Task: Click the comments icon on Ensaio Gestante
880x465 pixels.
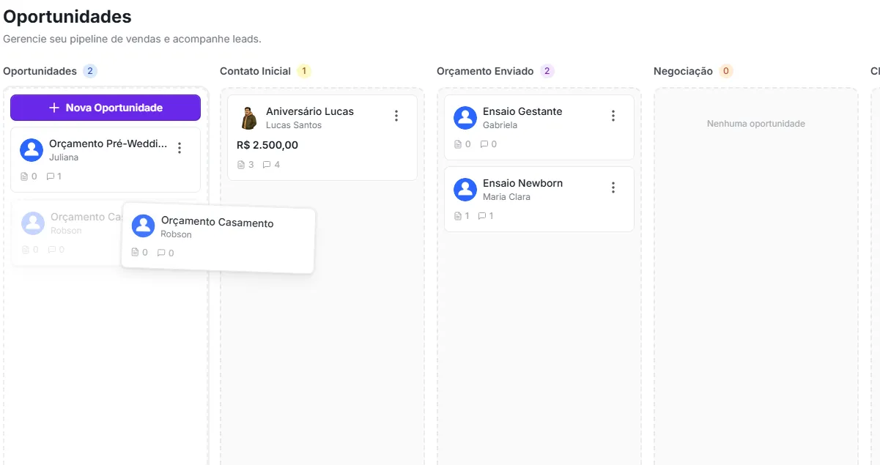Action: tap(484, 144)
